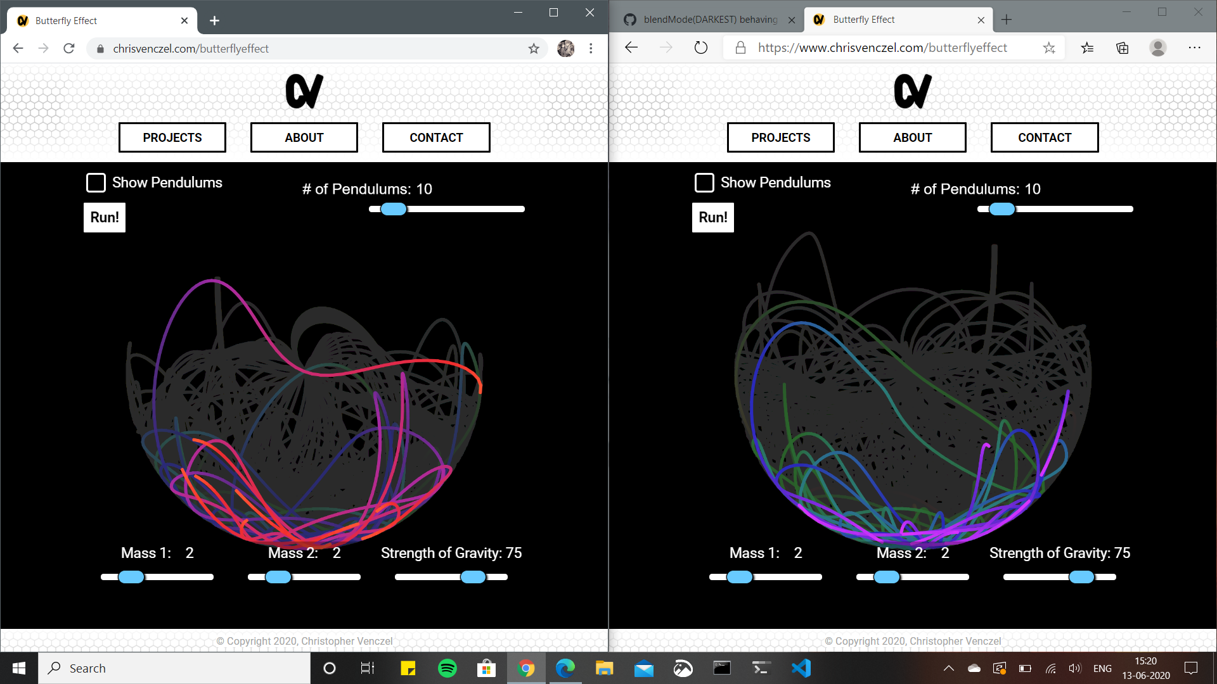Screen dimensions: 1217x684
Task: Open Collections in Edge's toolbar
Action: pos(1122,47)
